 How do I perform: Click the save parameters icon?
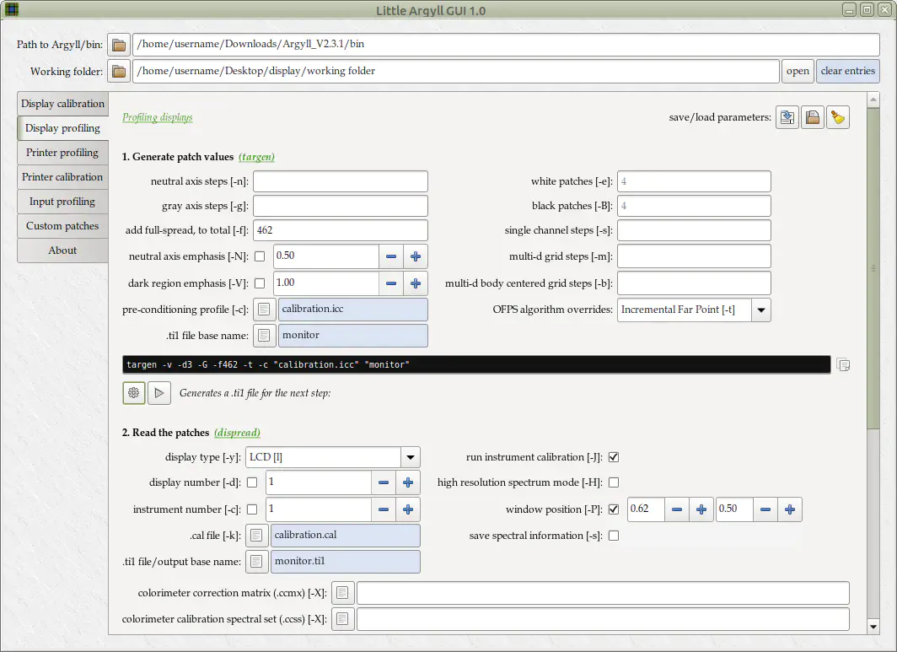(x=787, y=117)
